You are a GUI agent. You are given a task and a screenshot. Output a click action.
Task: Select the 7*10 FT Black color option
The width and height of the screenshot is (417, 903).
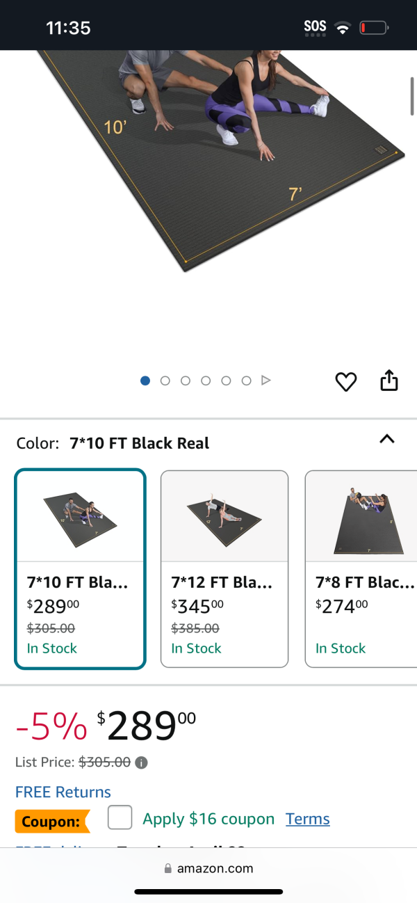pos(80,568)
